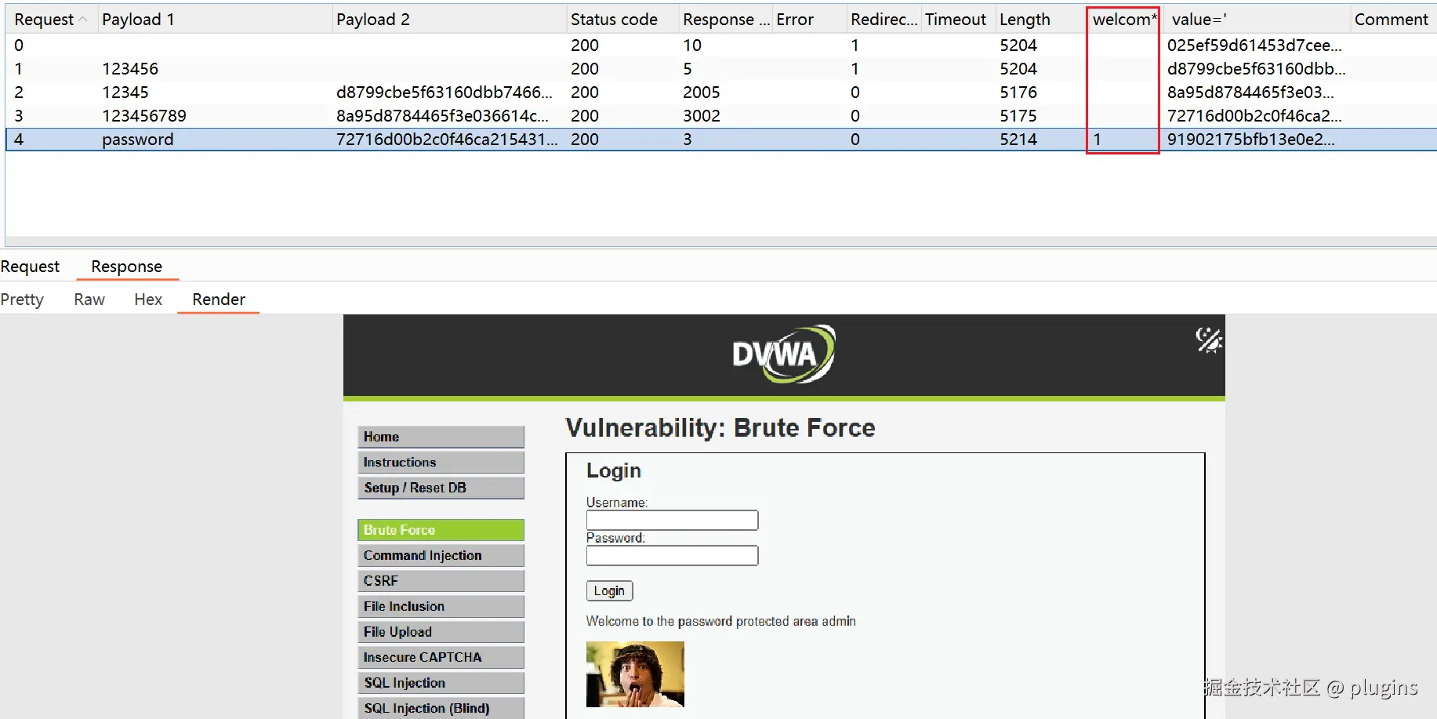Click the Length value 5176
The height and width of the screenshot is (719, 1437).
tap(1018, 93)
